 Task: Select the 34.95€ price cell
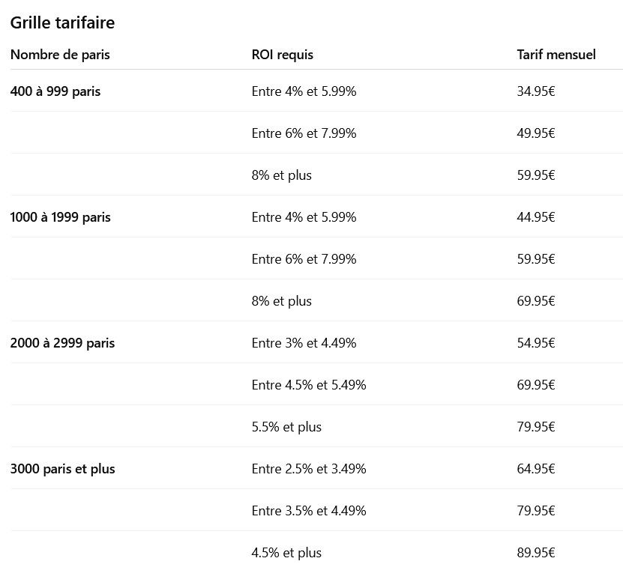536,91
